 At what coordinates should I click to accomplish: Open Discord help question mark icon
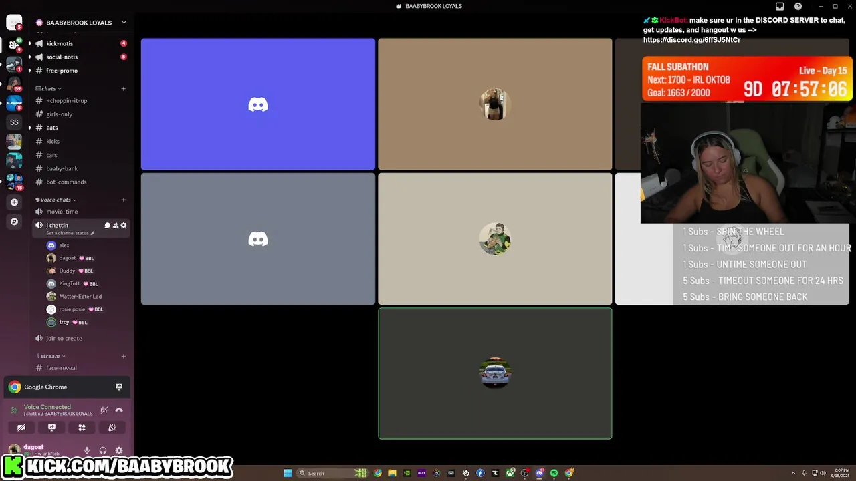click(798, 6)
